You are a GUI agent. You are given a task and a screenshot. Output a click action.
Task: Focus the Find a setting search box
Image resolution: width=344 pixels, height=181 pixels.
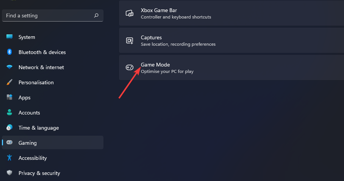tap(47, 15)
